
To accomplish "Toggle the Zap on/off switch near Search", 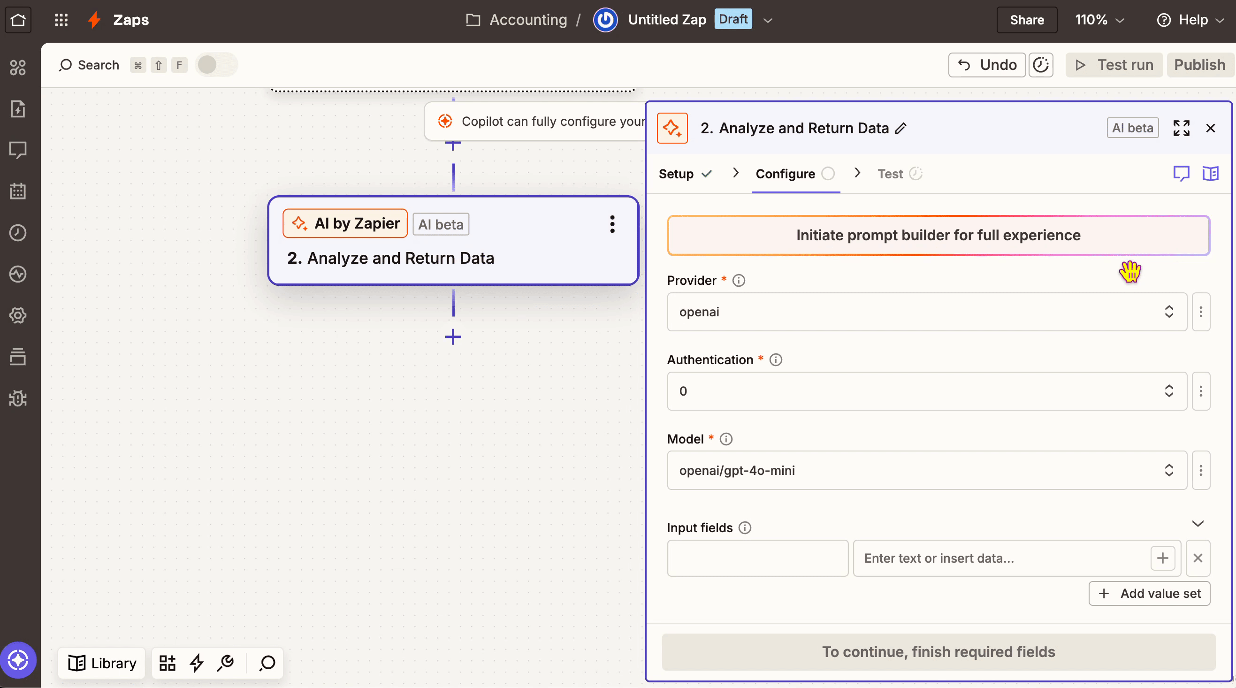I will tap(216, 65).
